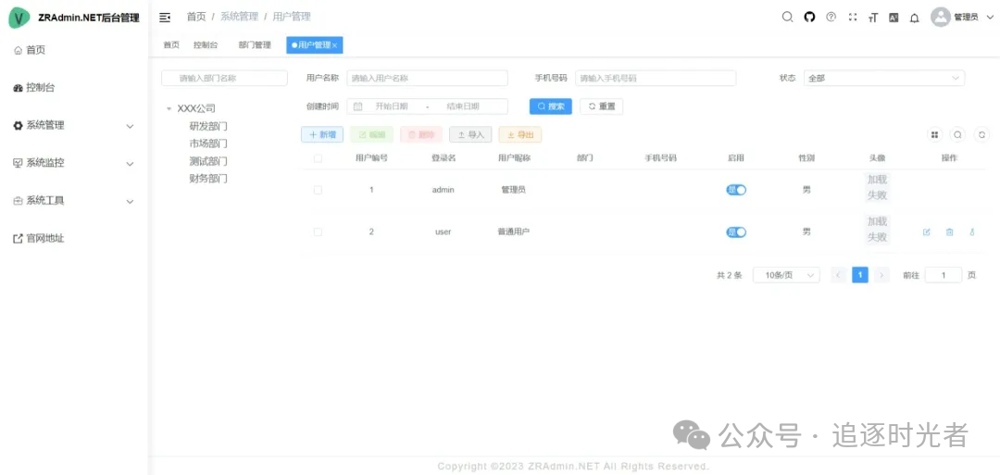Switch to the 控制台 tab
1000x475 pixels.
pos(206,45)
